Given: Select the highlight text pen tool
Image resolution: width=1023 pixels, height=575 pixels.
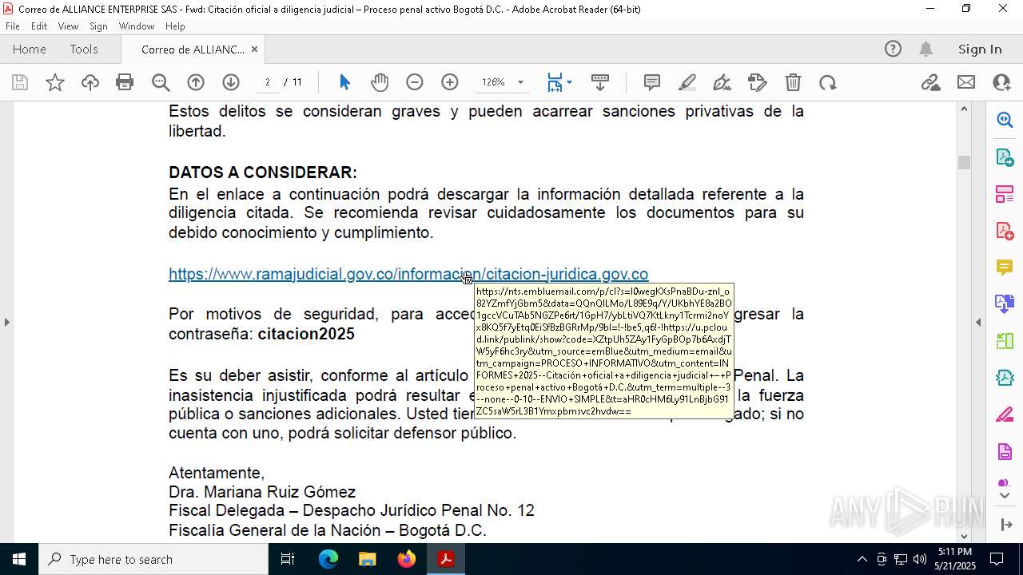Looking at the screenshot, I should (687, 82).
